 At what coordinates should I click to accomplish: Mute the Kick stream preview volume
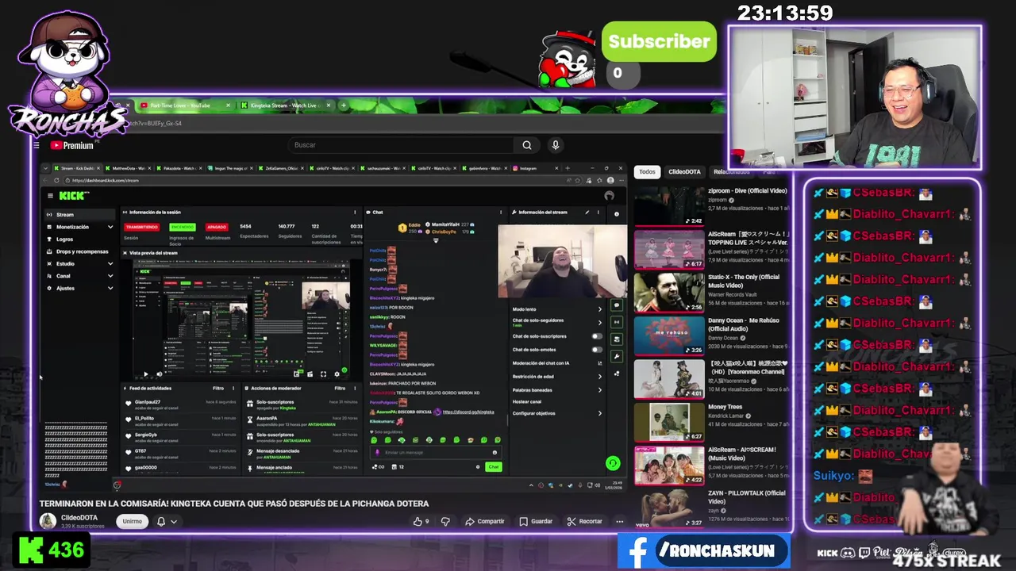(x=159, y=374)
